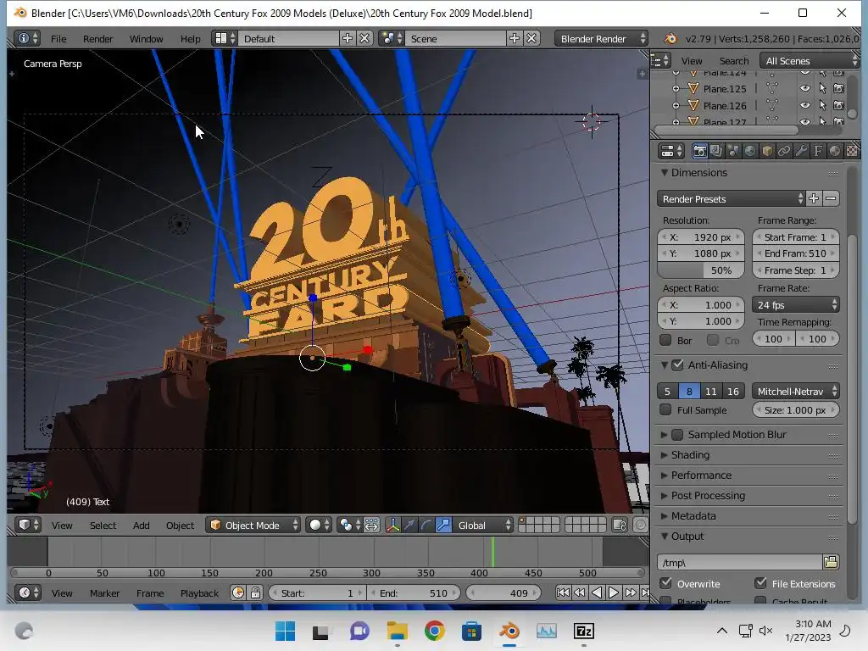Toggle lock camera and layers to scene icon
This screenshot has height=651, width=868.
[620, 525]
